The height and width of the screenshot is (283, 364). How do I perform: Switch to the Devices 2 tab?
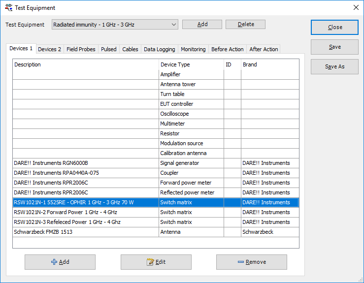(x=49, y=49)
